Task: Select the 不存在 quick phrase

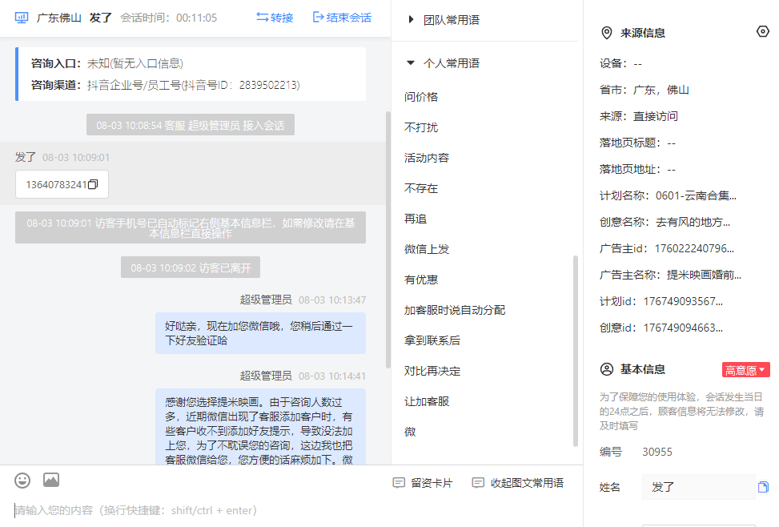Action: 421,188
